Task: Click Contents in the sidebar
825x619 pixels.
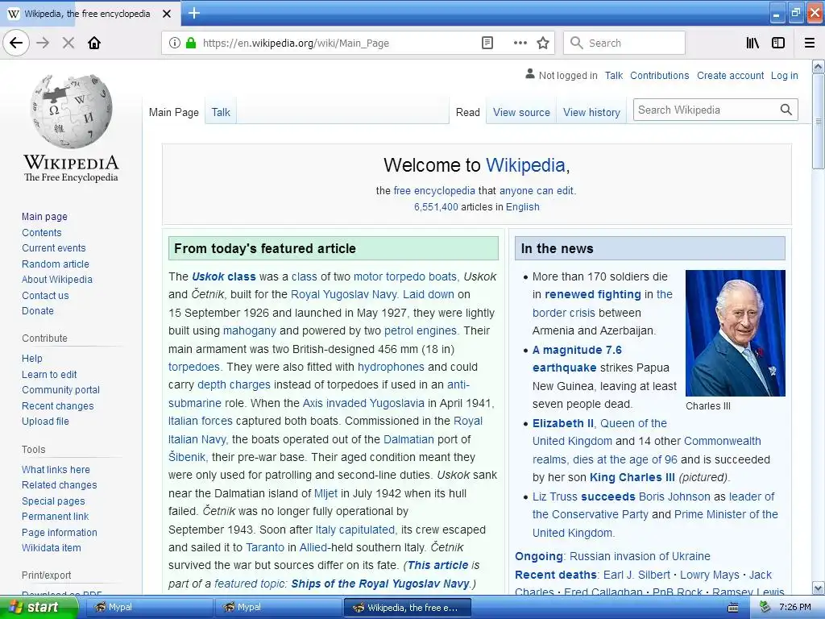Action: pyautogui.click(x=42, y=232)
